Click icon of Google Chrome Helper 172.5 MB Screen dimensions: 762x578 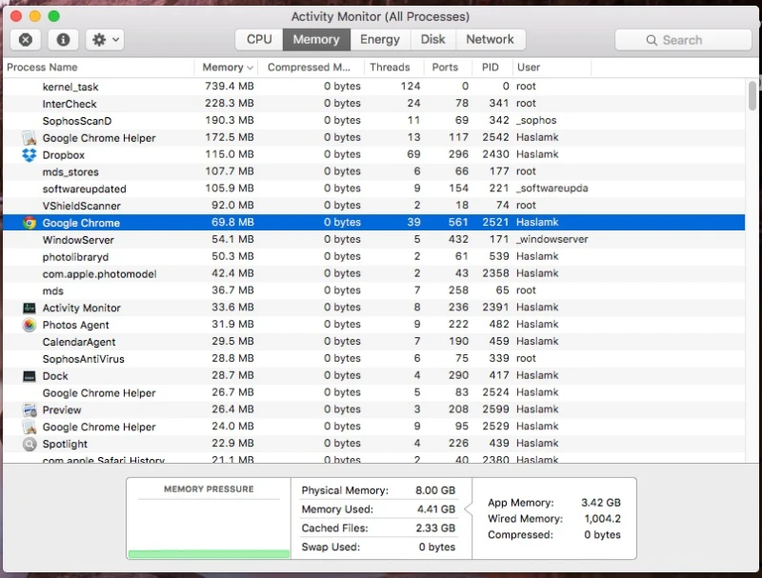pyautogui.click(x=30, y=138)
